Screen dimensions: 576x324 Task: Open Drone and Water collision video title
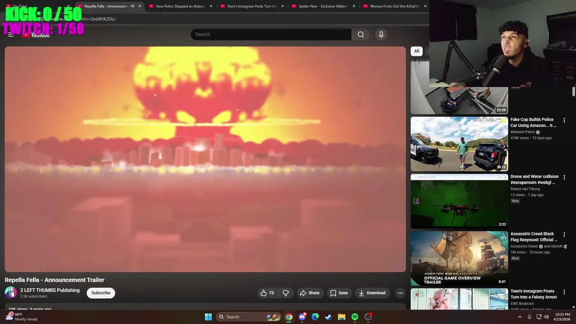pos(535,180)
